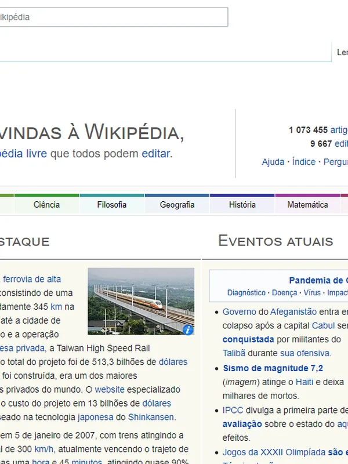Open the Ajuda link
The height and width of the screenshot is (464, 348).
[x=273, y=162]
